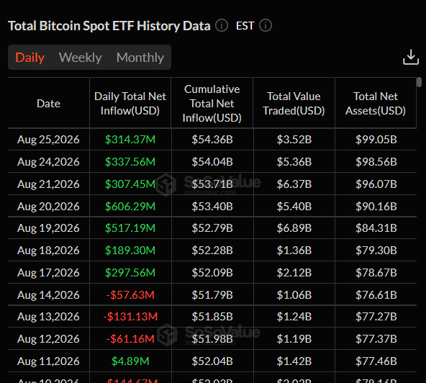
Task: Click the table's vertical scrollbar thumb
Action: tap(420, 82)
